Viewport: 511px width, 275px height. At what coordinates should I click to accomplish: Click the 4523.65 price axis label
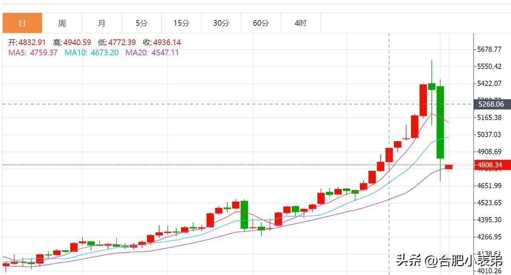(489, 203)
